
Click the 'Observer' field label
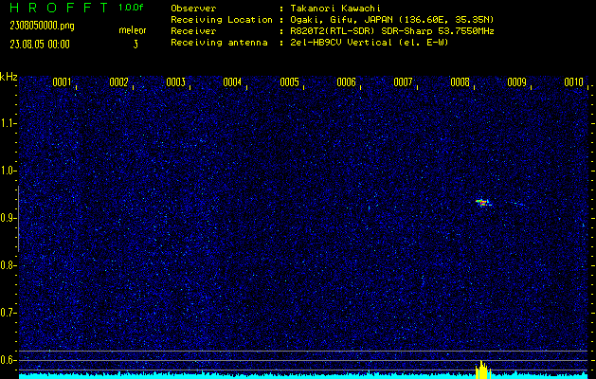(x=193, y=8)
